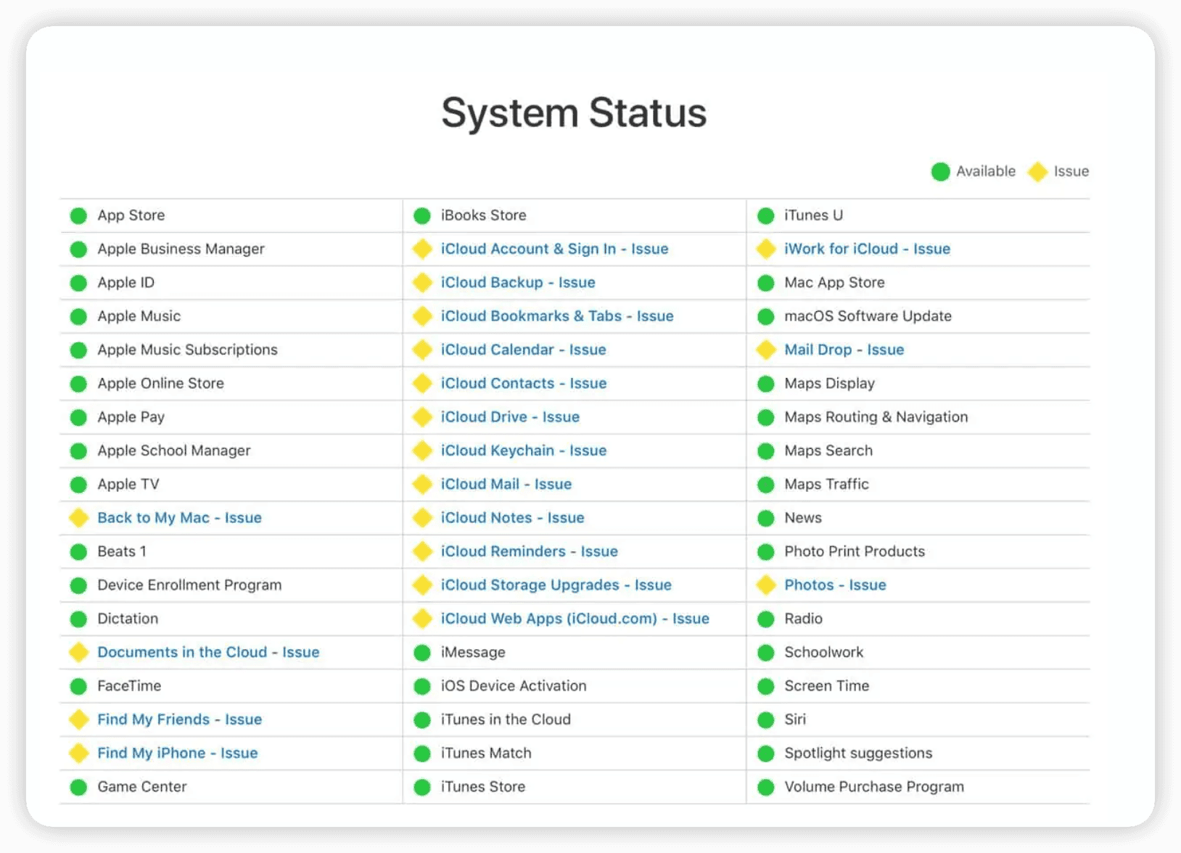Screen dimensions: 1181x853
Task: Click yellow diamond beside Find My Friends
Action: point(78,720)
